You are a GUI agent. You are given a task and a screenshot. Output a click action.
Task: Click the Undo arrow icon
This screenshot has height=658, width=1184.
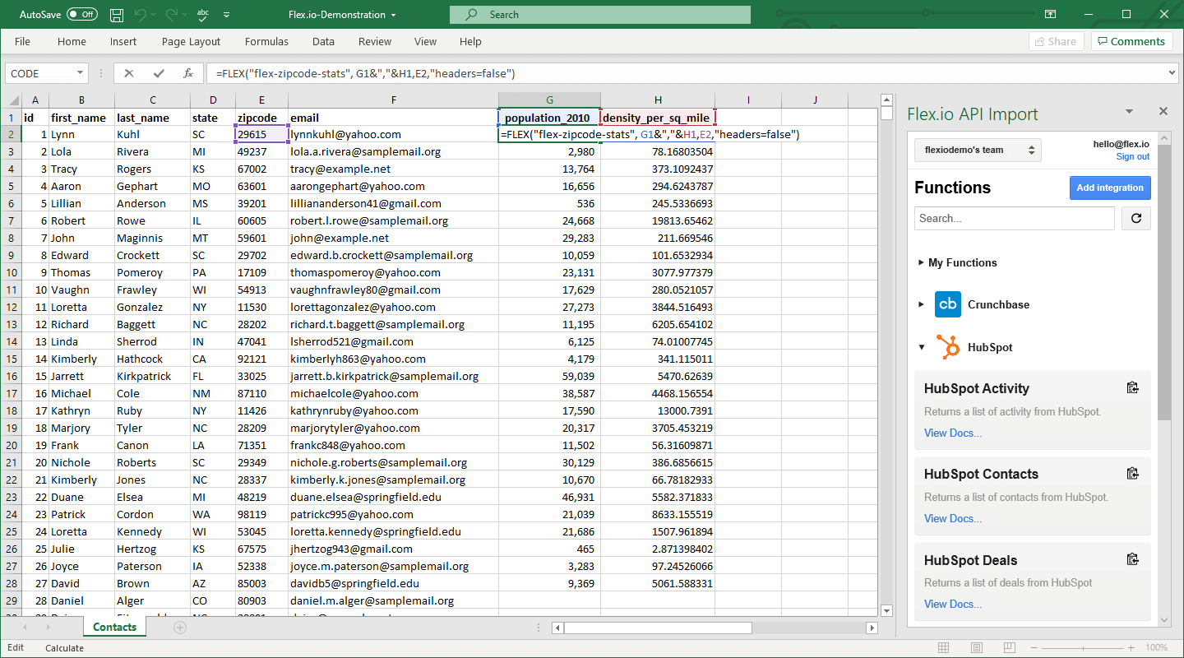pyautogui.click(x=140, y=15)
